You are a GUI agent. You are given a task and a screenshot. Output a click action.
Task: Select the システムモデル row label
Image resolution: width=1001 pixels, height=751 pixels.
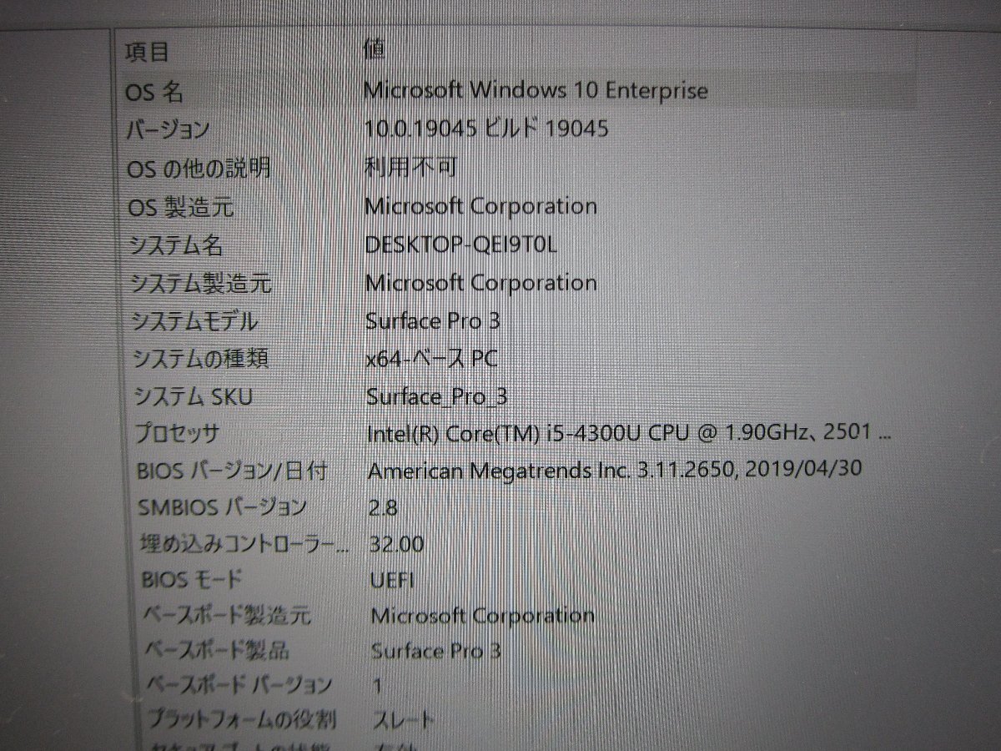pyautogui.click(x=194, y=321)
